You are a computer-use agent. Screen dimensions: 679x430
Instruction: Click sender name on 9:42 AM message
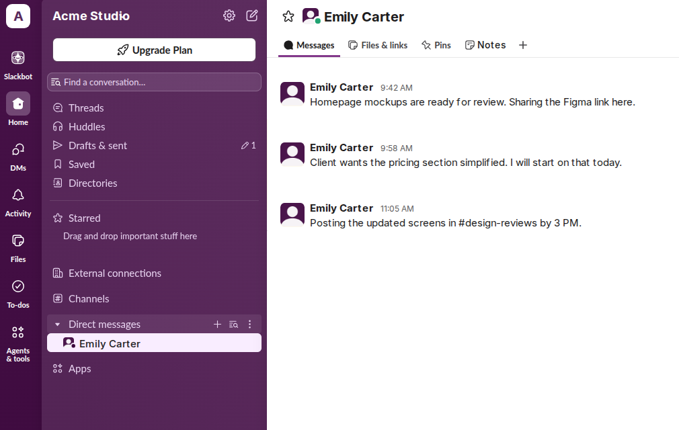[x=342, y=87]
